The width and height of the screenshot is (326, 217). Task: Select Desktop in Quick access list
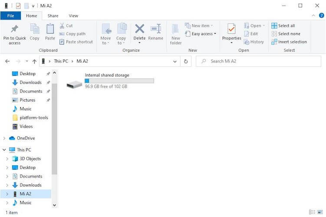pos(27,74)
